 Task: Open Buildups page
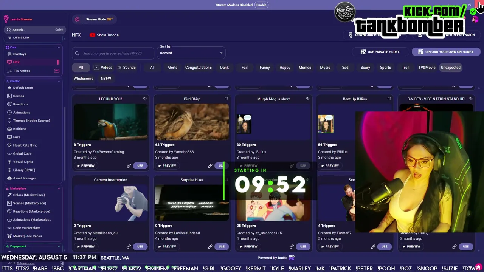pos(20,129)
